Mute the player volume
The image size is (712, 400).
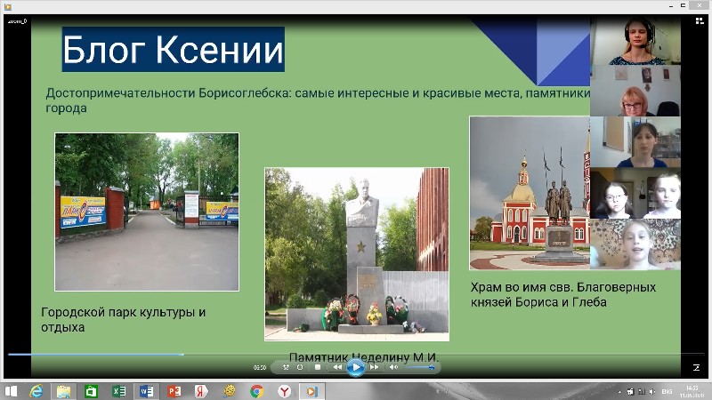pyautogui.click(x=393, y=366)
